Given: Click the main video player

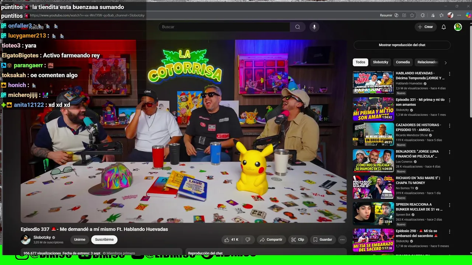Looking at the screenshot, I should click(x=184, y=131).
